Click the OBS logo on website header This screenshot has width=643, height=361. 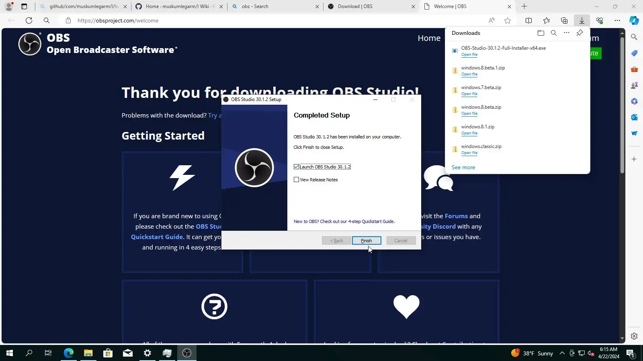(x=30, y=44)
